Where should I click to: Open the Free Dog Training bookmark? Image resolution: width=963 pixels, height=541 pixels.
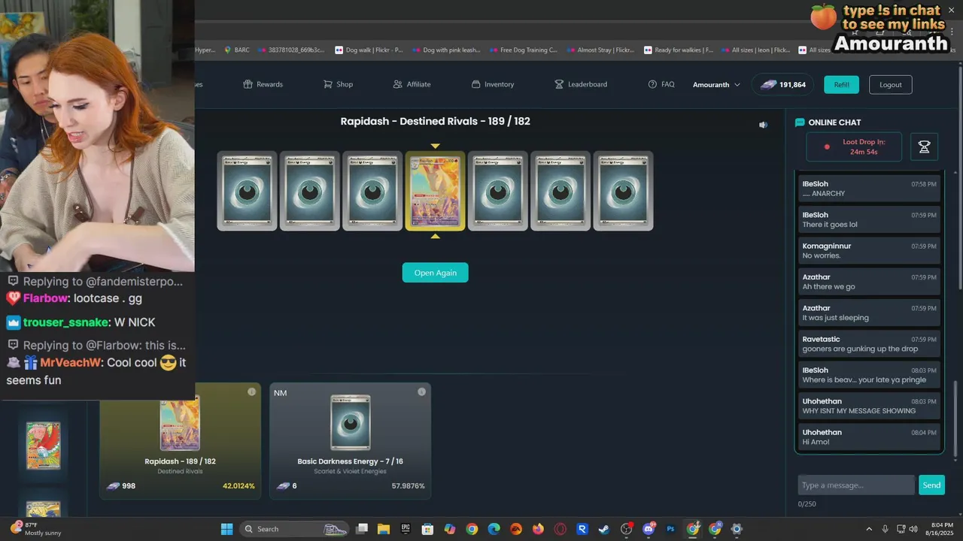pyautogui.click(x=523, y=50)
